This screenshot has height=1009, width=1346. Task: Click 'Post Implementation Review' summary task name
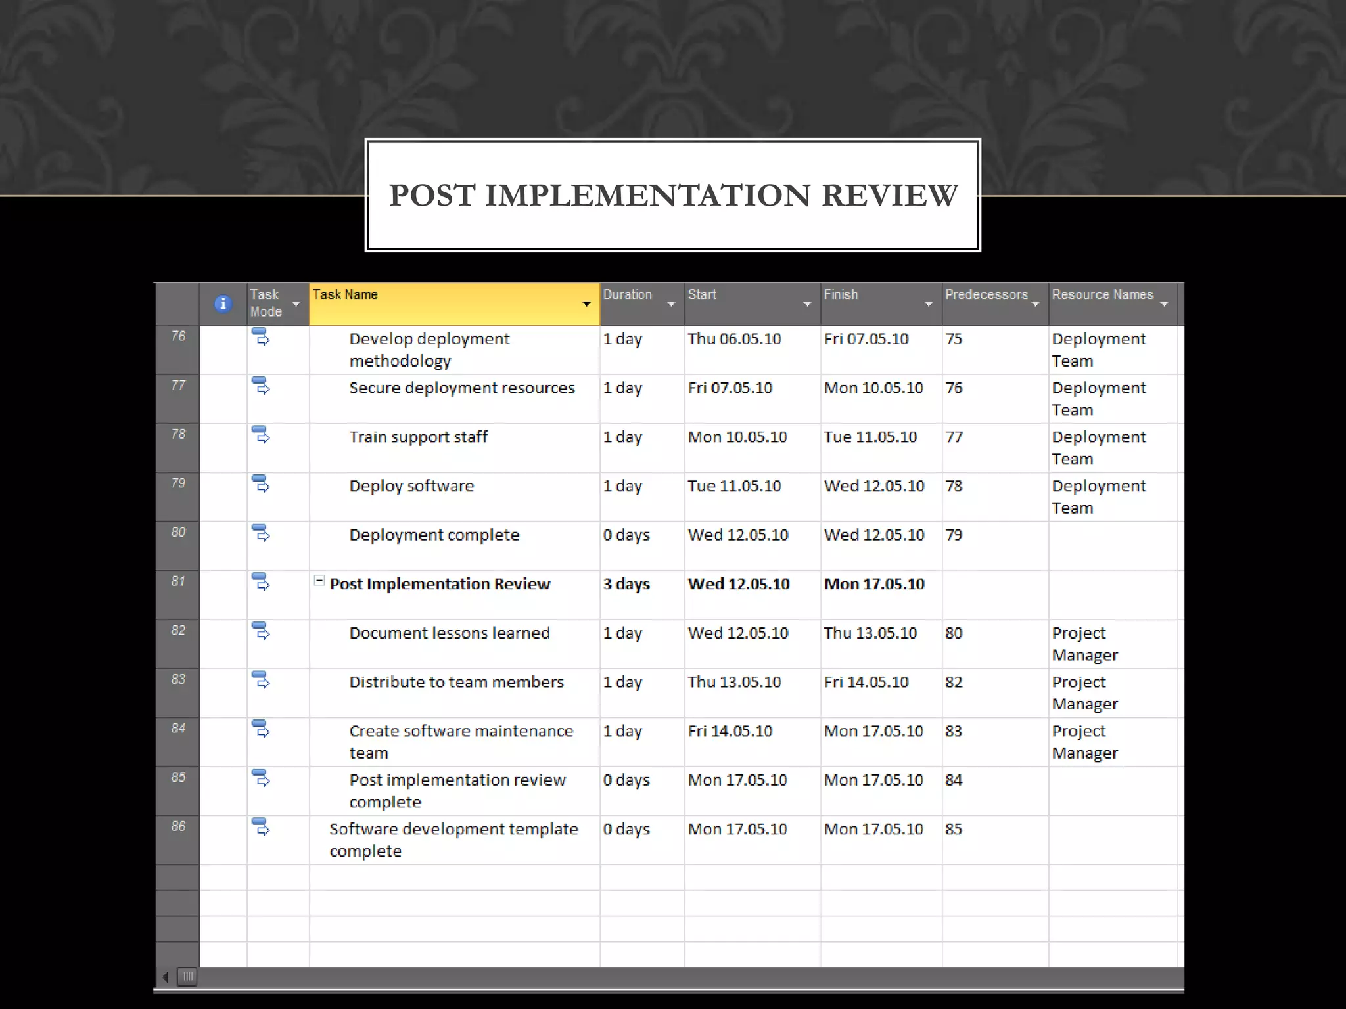(440, 584)
